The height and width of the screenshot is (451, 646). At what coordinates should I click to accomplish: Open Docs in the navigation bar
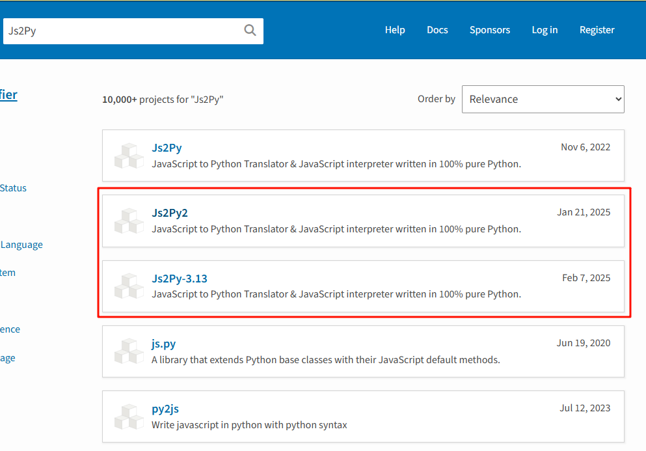click(437, 30)
